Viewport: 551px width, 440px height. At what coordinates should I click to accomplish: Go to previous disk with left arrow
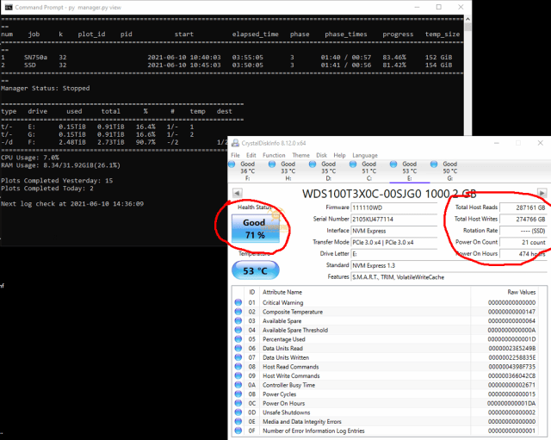click(238, 193)
